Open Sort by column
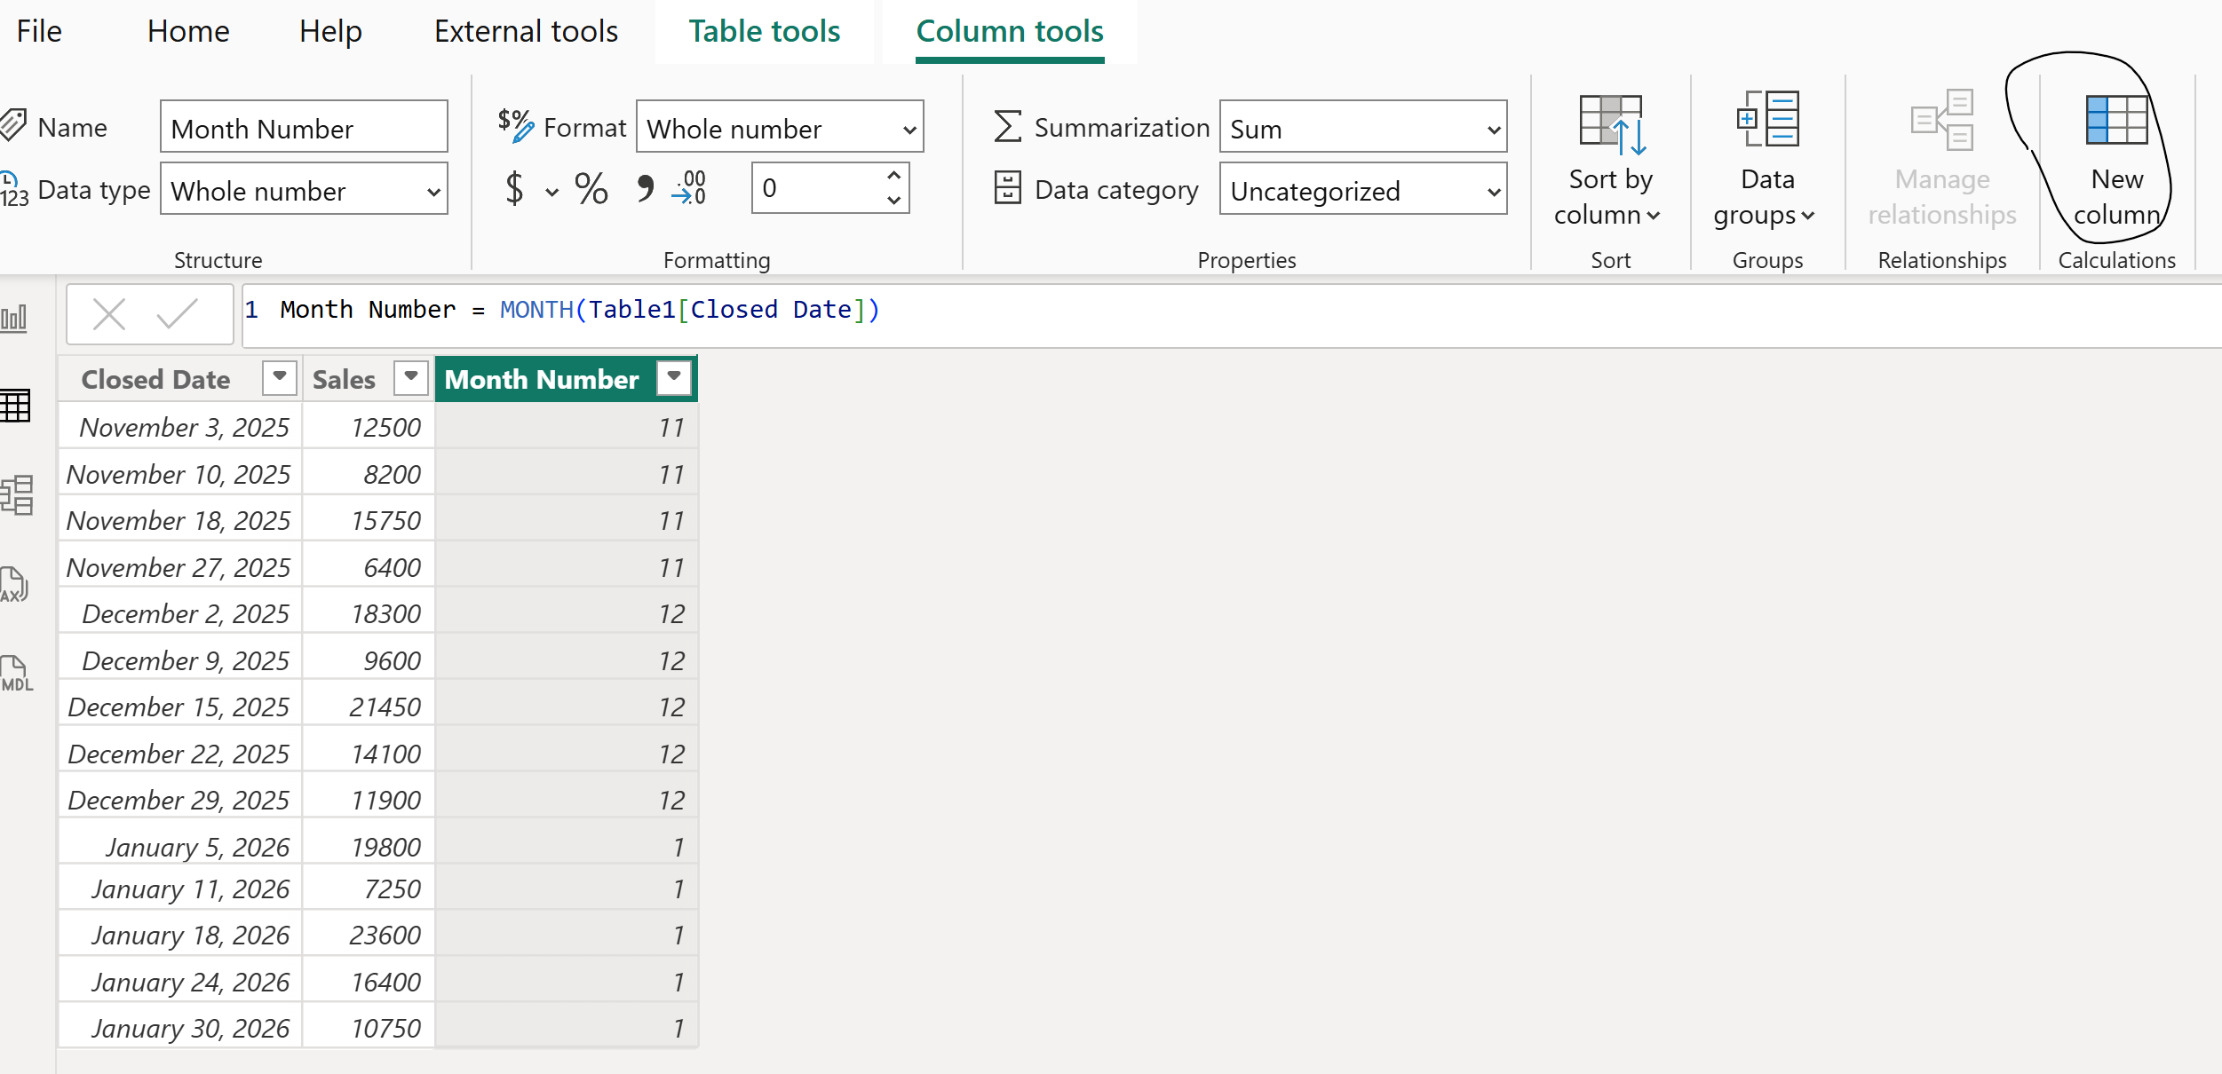 pos(1608,158)
